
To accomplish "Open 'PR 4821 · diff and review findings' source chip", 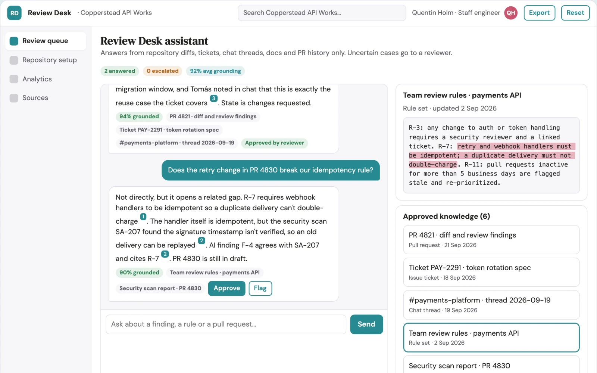I will [213, 116].
